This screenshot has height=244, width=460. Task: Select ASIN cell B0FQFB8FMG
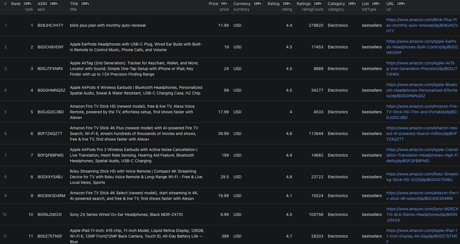51,155
